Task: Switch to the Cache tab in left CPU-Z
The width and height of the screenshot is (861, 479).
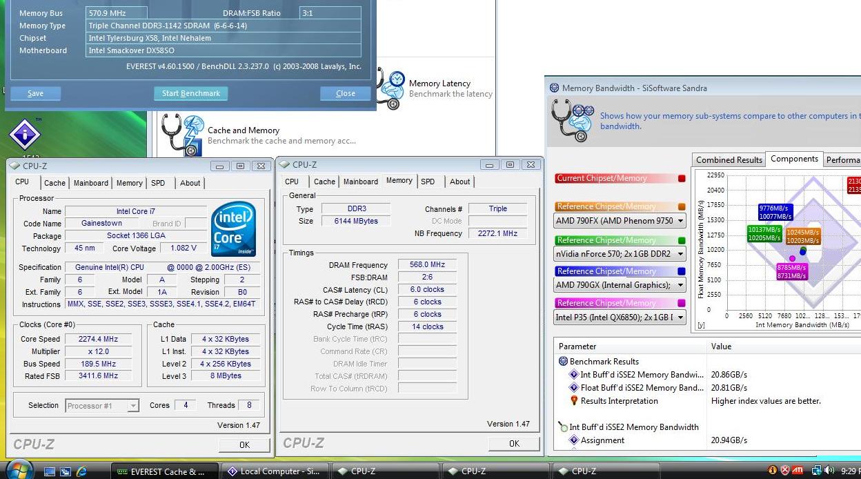Action: coord(55,183)
